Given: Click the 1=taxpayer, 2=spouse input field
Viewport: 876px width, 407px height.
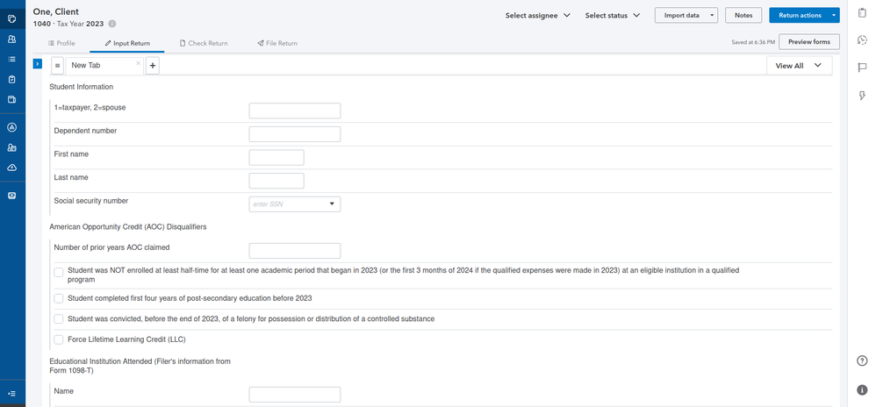Looking at the screenshot, I should pyautogui.click(x=294, y=111).
